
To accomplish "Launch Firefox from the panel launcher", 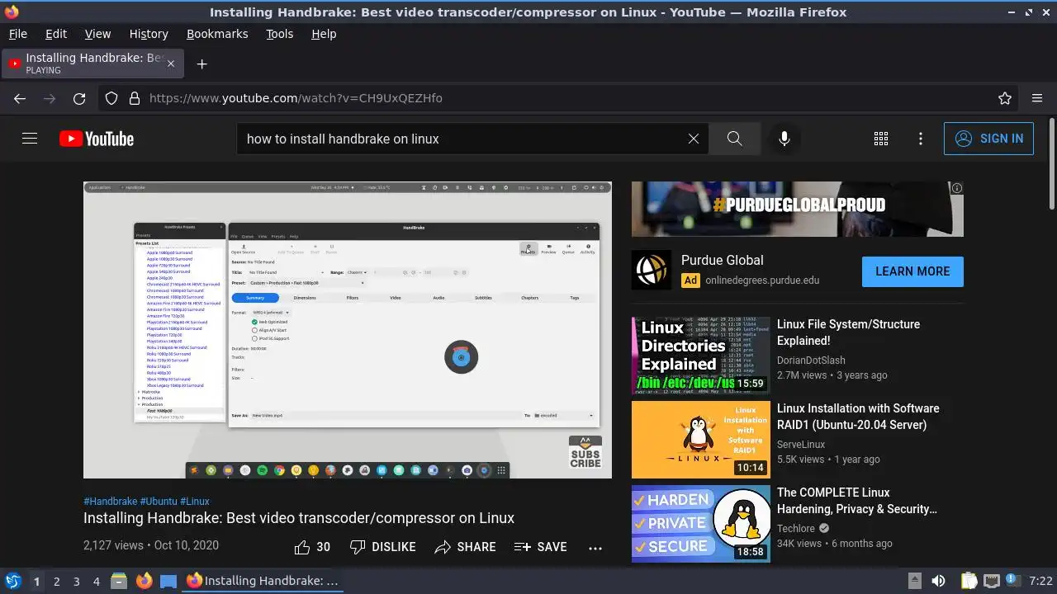I will tap(144, 581).
